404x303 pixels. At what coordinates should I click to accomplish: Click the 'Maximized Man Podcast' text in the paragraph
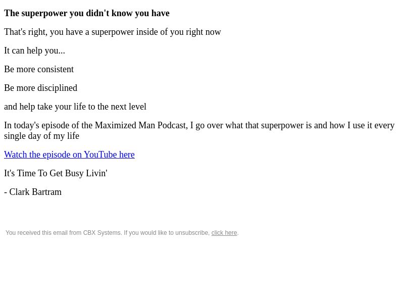tap(141, 125)
